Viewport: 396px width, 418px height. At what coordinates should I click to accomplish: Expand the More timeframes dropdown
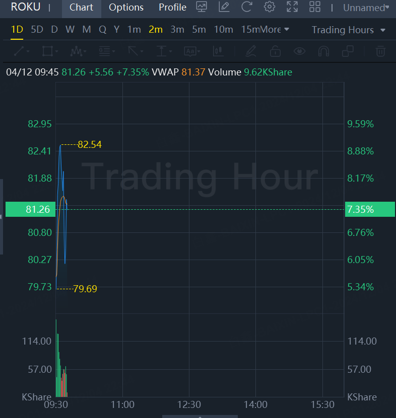[275, 30]
